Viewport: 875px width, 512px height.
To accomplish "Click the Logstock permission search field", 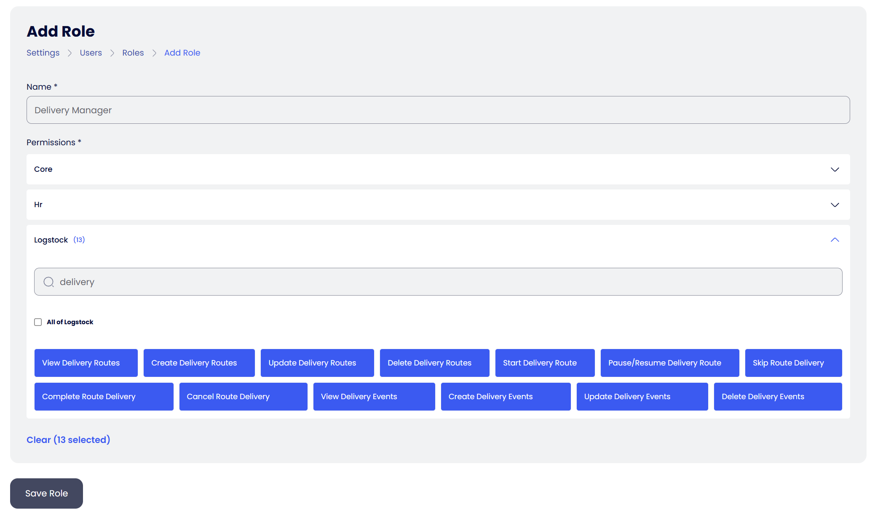I will click(447, 282).
